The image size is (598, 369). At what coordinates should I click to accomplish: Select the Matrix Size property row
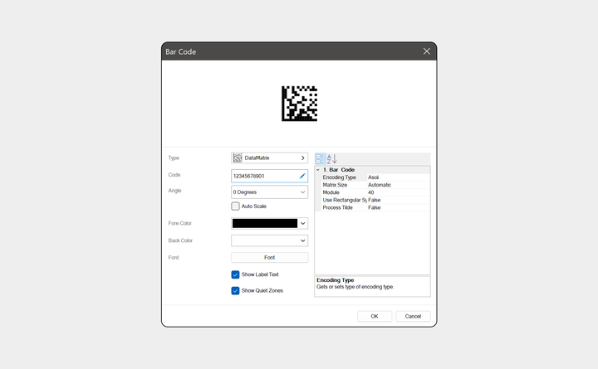pyautogui.click(x=373, y=185)
